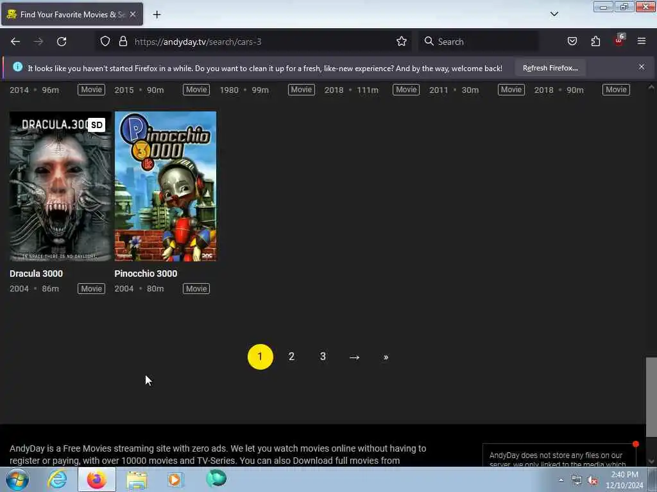
Task: Select page 1 in pagination
Action: click(x=260, y=357)
